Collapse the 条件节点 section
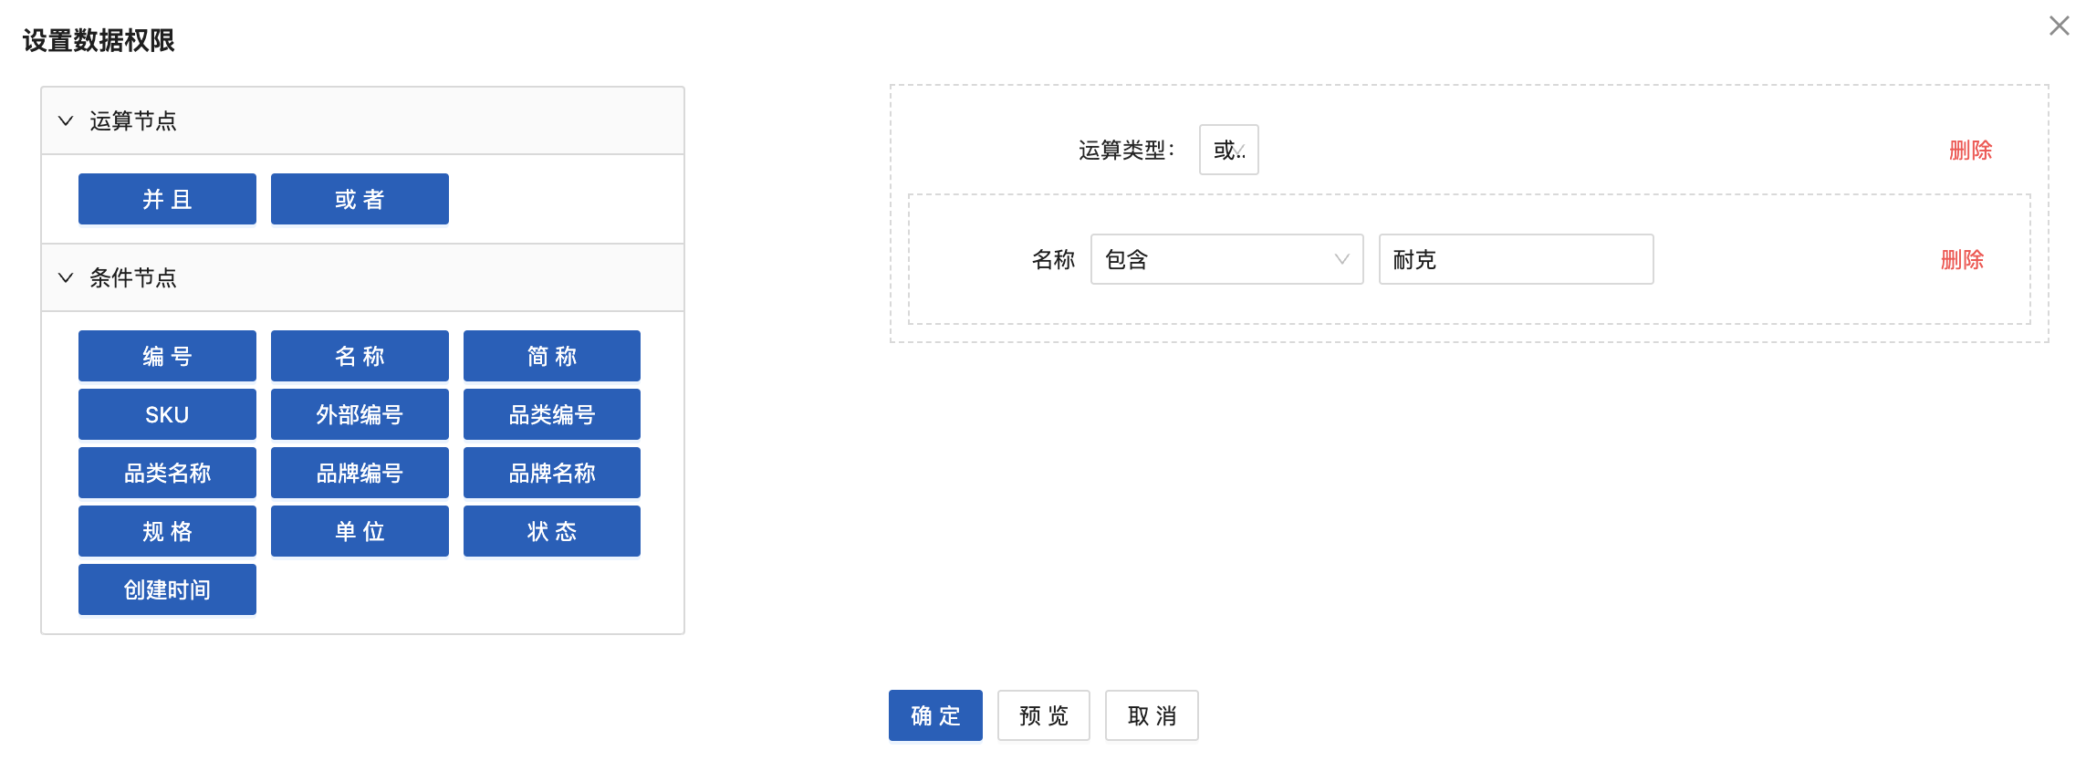This screenshot has height=761, width=2086. point(67,277)
